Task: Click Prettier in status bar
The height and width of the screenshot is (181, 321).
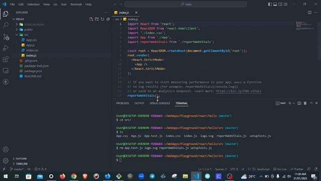Action: click(x=296, y=169)
